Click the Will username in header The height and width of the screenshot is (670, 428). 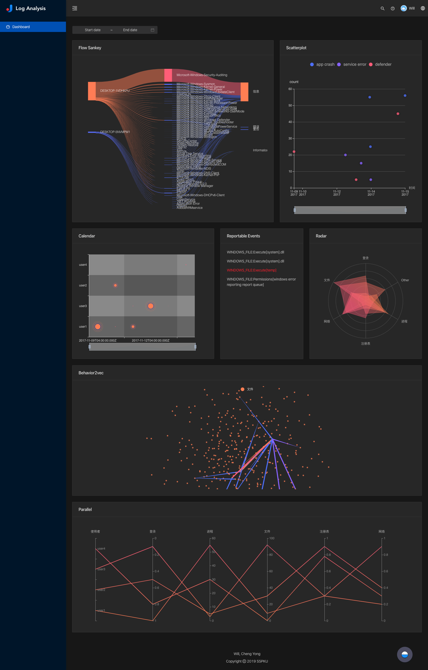pos(412,8)
